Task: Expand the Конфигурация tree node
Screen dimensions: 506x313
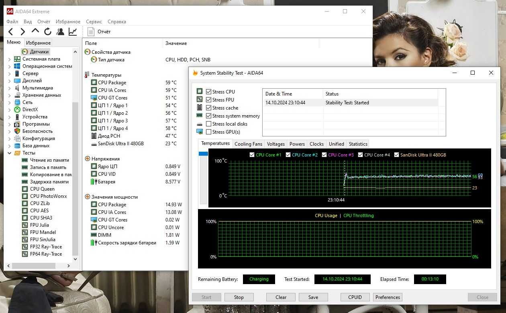Action: (10, 138)
